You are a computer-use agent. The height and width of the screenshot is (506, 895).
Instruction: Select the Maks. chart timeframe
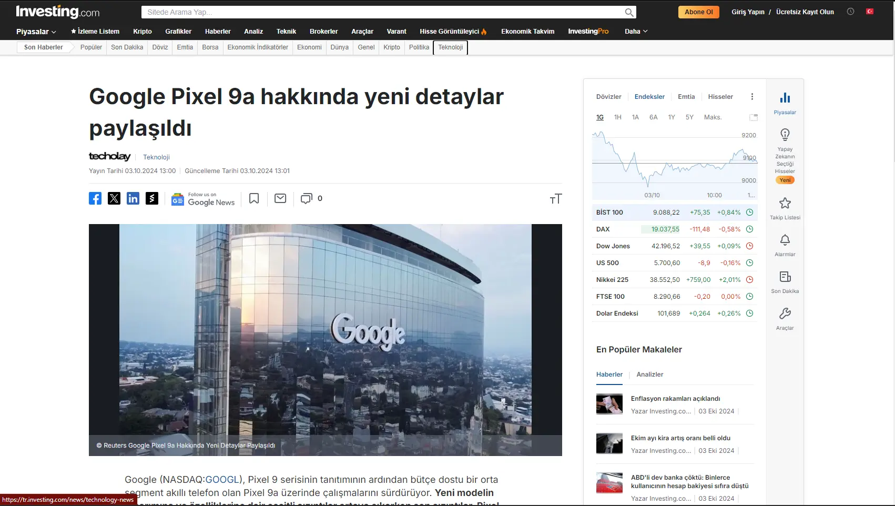coord(713,117)
